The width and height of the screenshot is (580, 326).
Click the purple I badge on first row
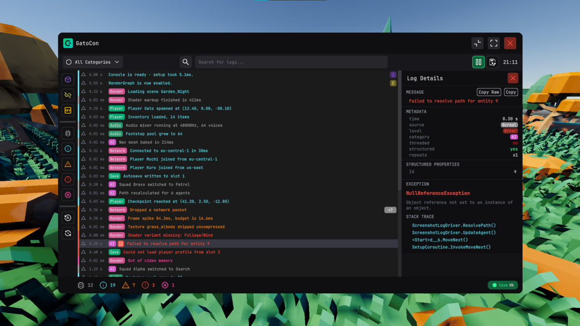click(393, 75)
